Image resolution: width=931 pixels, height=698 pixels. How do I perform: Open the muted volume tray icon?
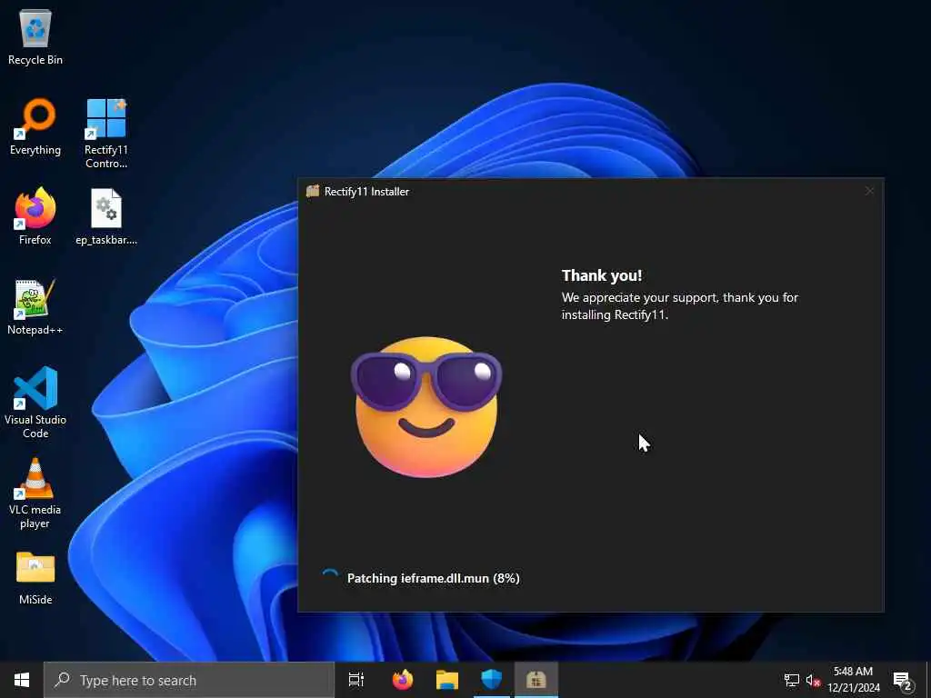tap(813, 680)
